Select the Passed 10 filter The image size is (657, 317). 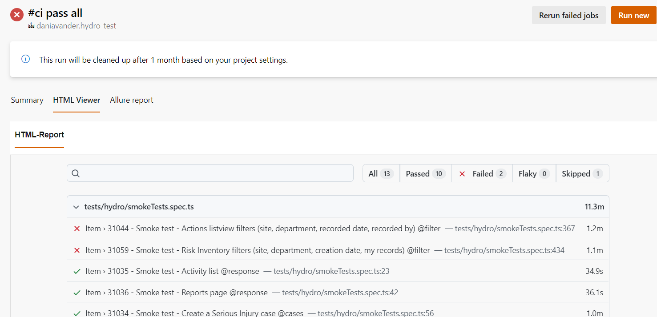425,173
